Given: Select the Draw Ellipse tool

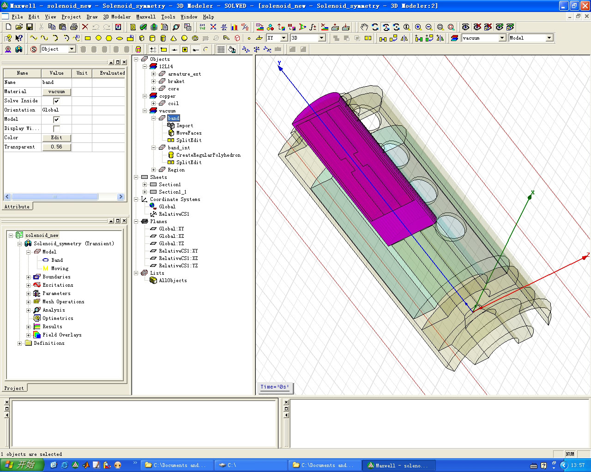Looking at the screenshot, I should 120,38.
